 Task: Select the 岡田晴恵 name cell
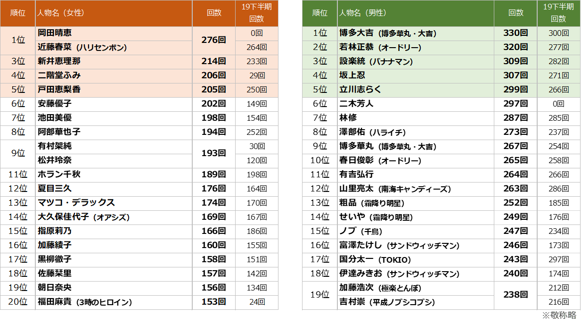(x=55, y=33)
